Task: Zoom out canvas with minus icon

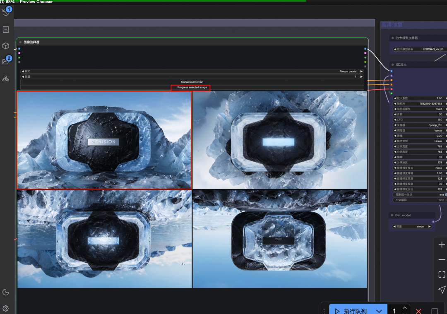Action: click(x=442, y=259)
